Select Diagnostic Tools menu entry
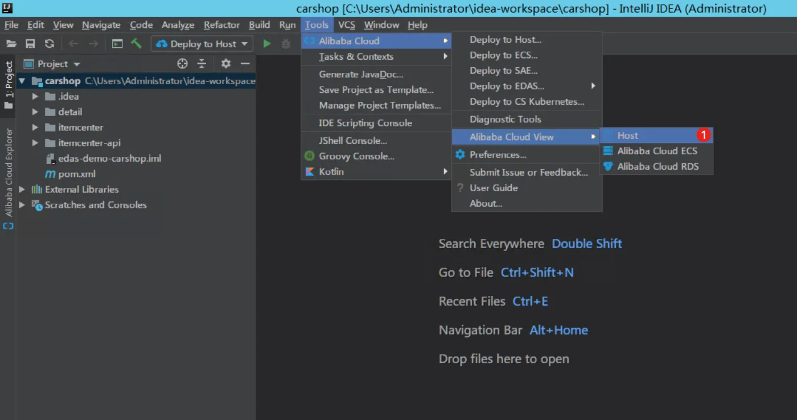The height and width of the screenshot is (420, 797). click(x=527, y=120)
